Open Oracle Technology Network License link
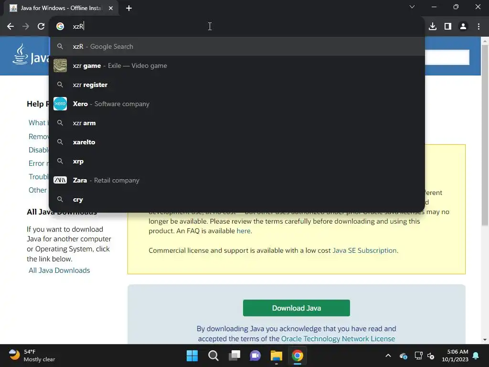The image size is (489, 367). [x=338, y=339]
